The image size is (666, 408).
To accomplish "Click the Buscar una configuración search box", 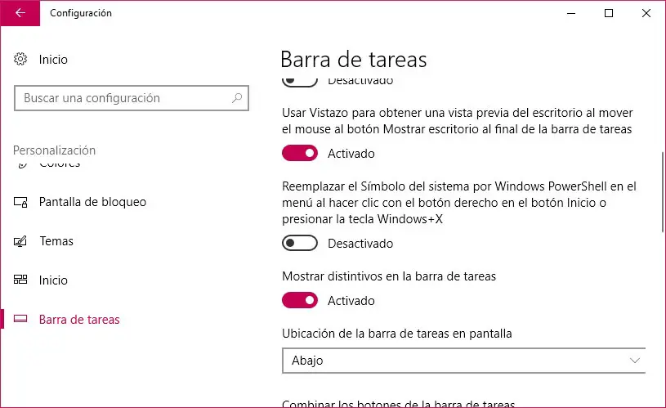I will [123, 98].
